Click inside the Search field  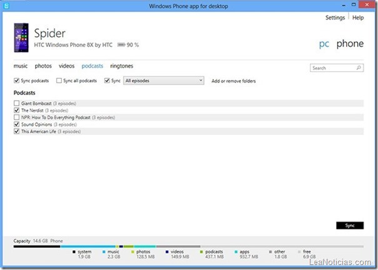tap(332, 67)
